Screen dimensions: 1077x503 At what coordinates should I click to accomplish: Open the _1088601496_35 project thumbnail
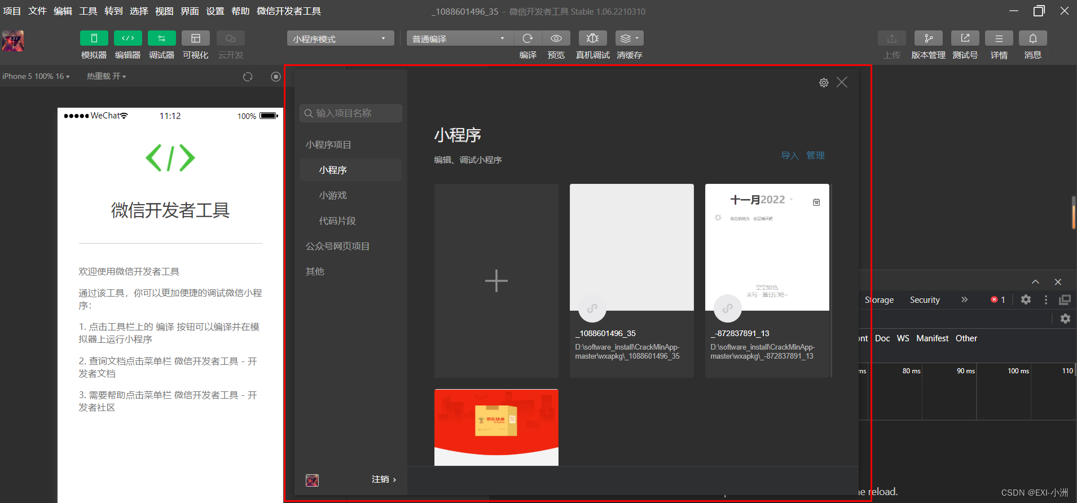[x=632, y=247]
